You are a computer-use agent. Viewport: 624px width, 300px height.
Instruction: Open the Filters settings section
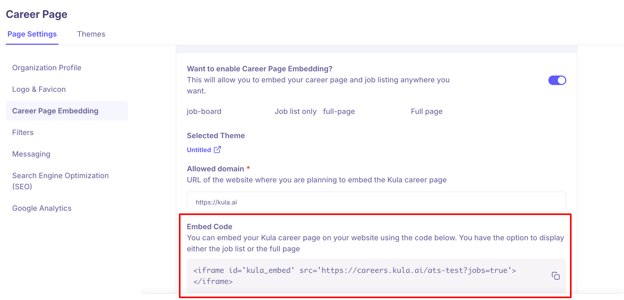(23, 133)
